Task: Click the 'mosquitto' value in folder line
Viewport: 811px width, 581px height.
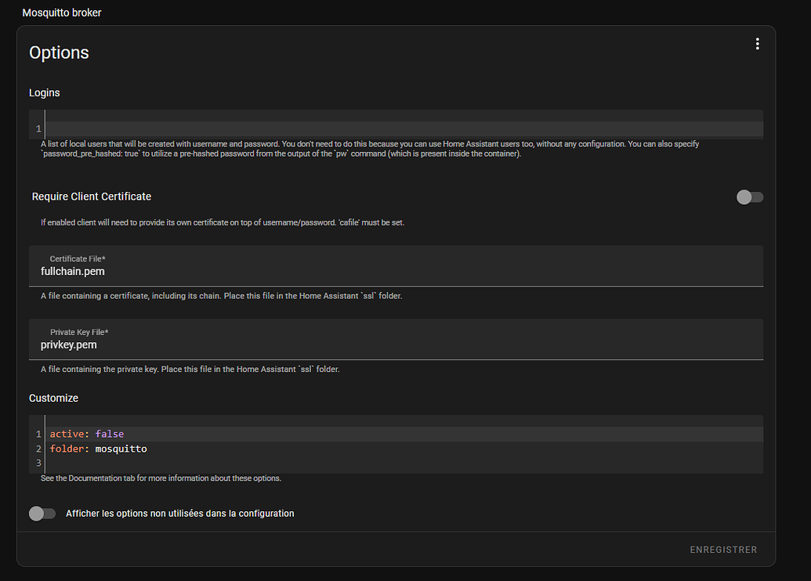Action: coord(121,449)
